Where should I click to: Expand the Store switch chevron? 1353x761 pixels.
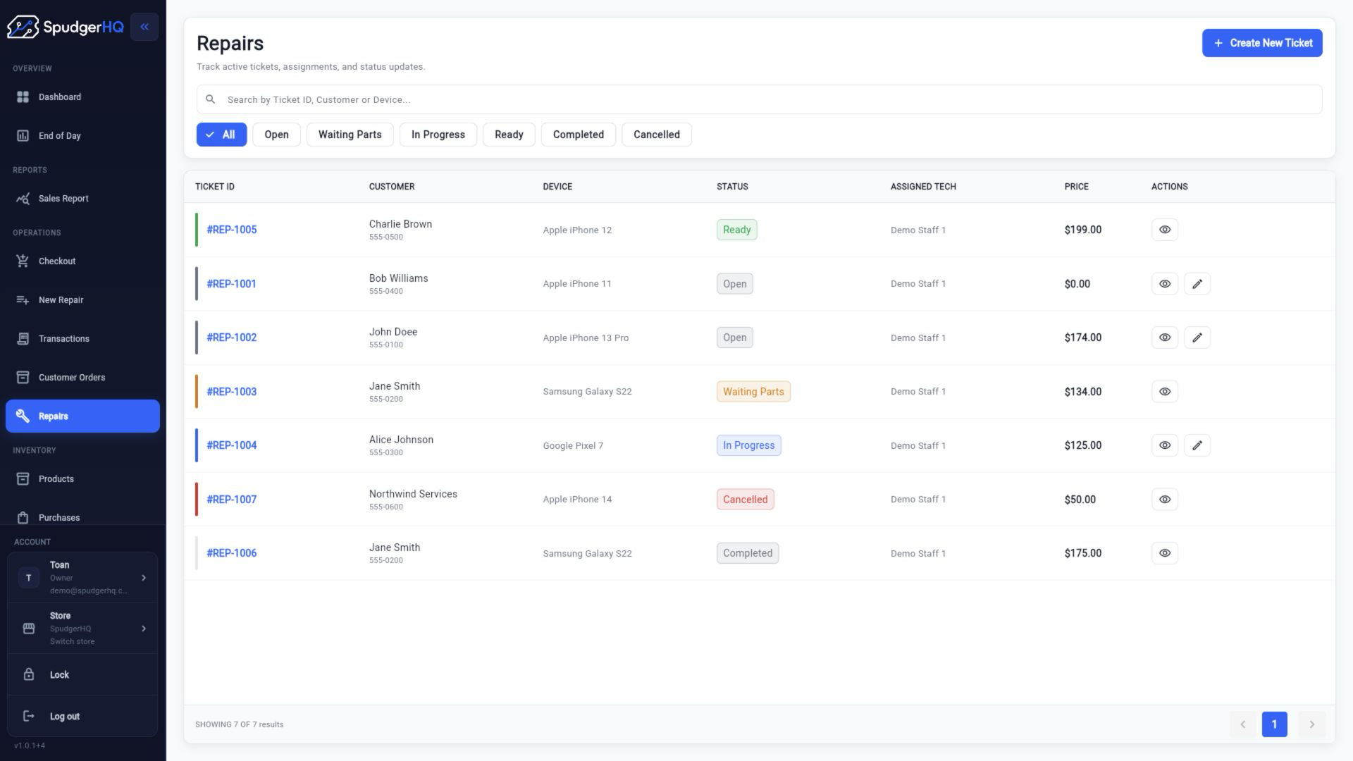point(144,628)
